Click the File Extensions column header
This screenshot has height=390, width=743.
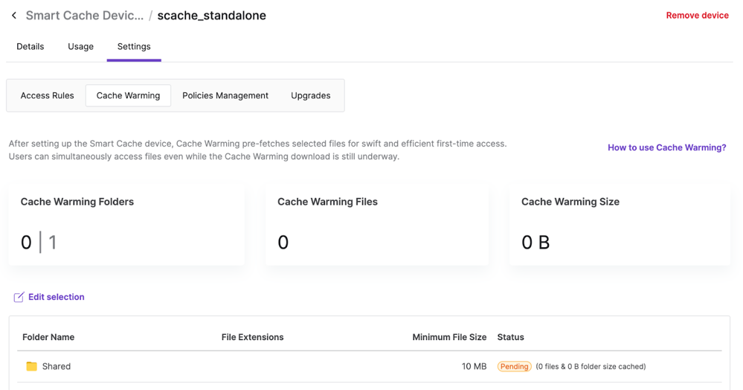coord(253,337)
